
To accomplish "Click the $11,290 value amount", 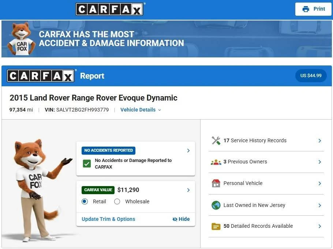I will coord(128,190).
